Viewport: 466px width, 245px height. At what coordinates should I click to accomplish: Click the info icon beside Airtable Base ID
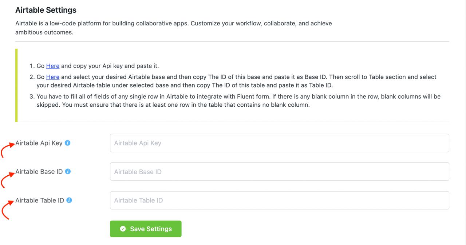[68, 171]
